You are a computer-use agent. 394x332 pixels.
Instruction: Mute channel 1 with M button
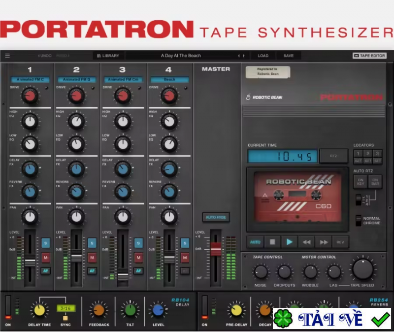(x=45, y=258)
